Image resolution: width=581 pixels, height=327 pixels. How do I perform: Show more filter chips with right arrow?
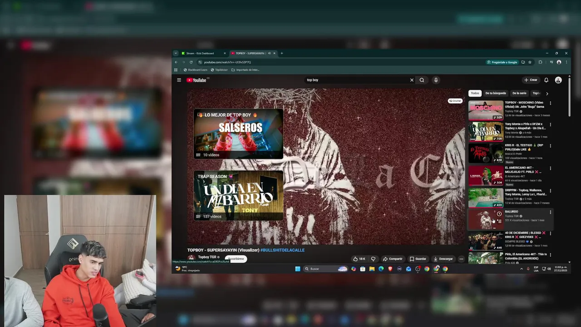coord(547,93)
